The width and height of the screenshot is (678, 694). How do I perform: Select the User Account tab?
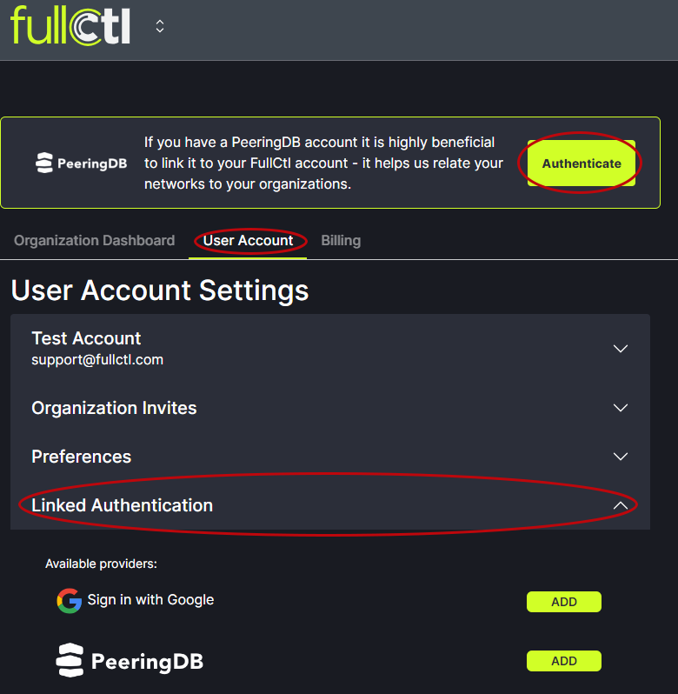pyautogui.click(x=248, y=241)
